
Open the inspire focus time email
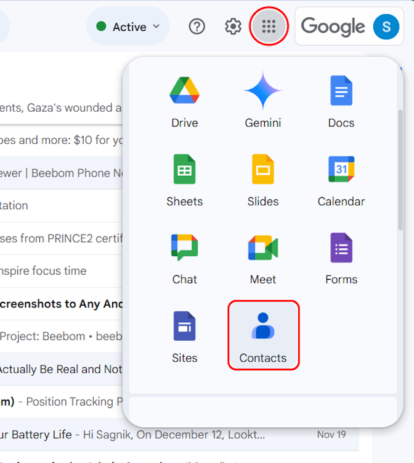click(49, 271)
